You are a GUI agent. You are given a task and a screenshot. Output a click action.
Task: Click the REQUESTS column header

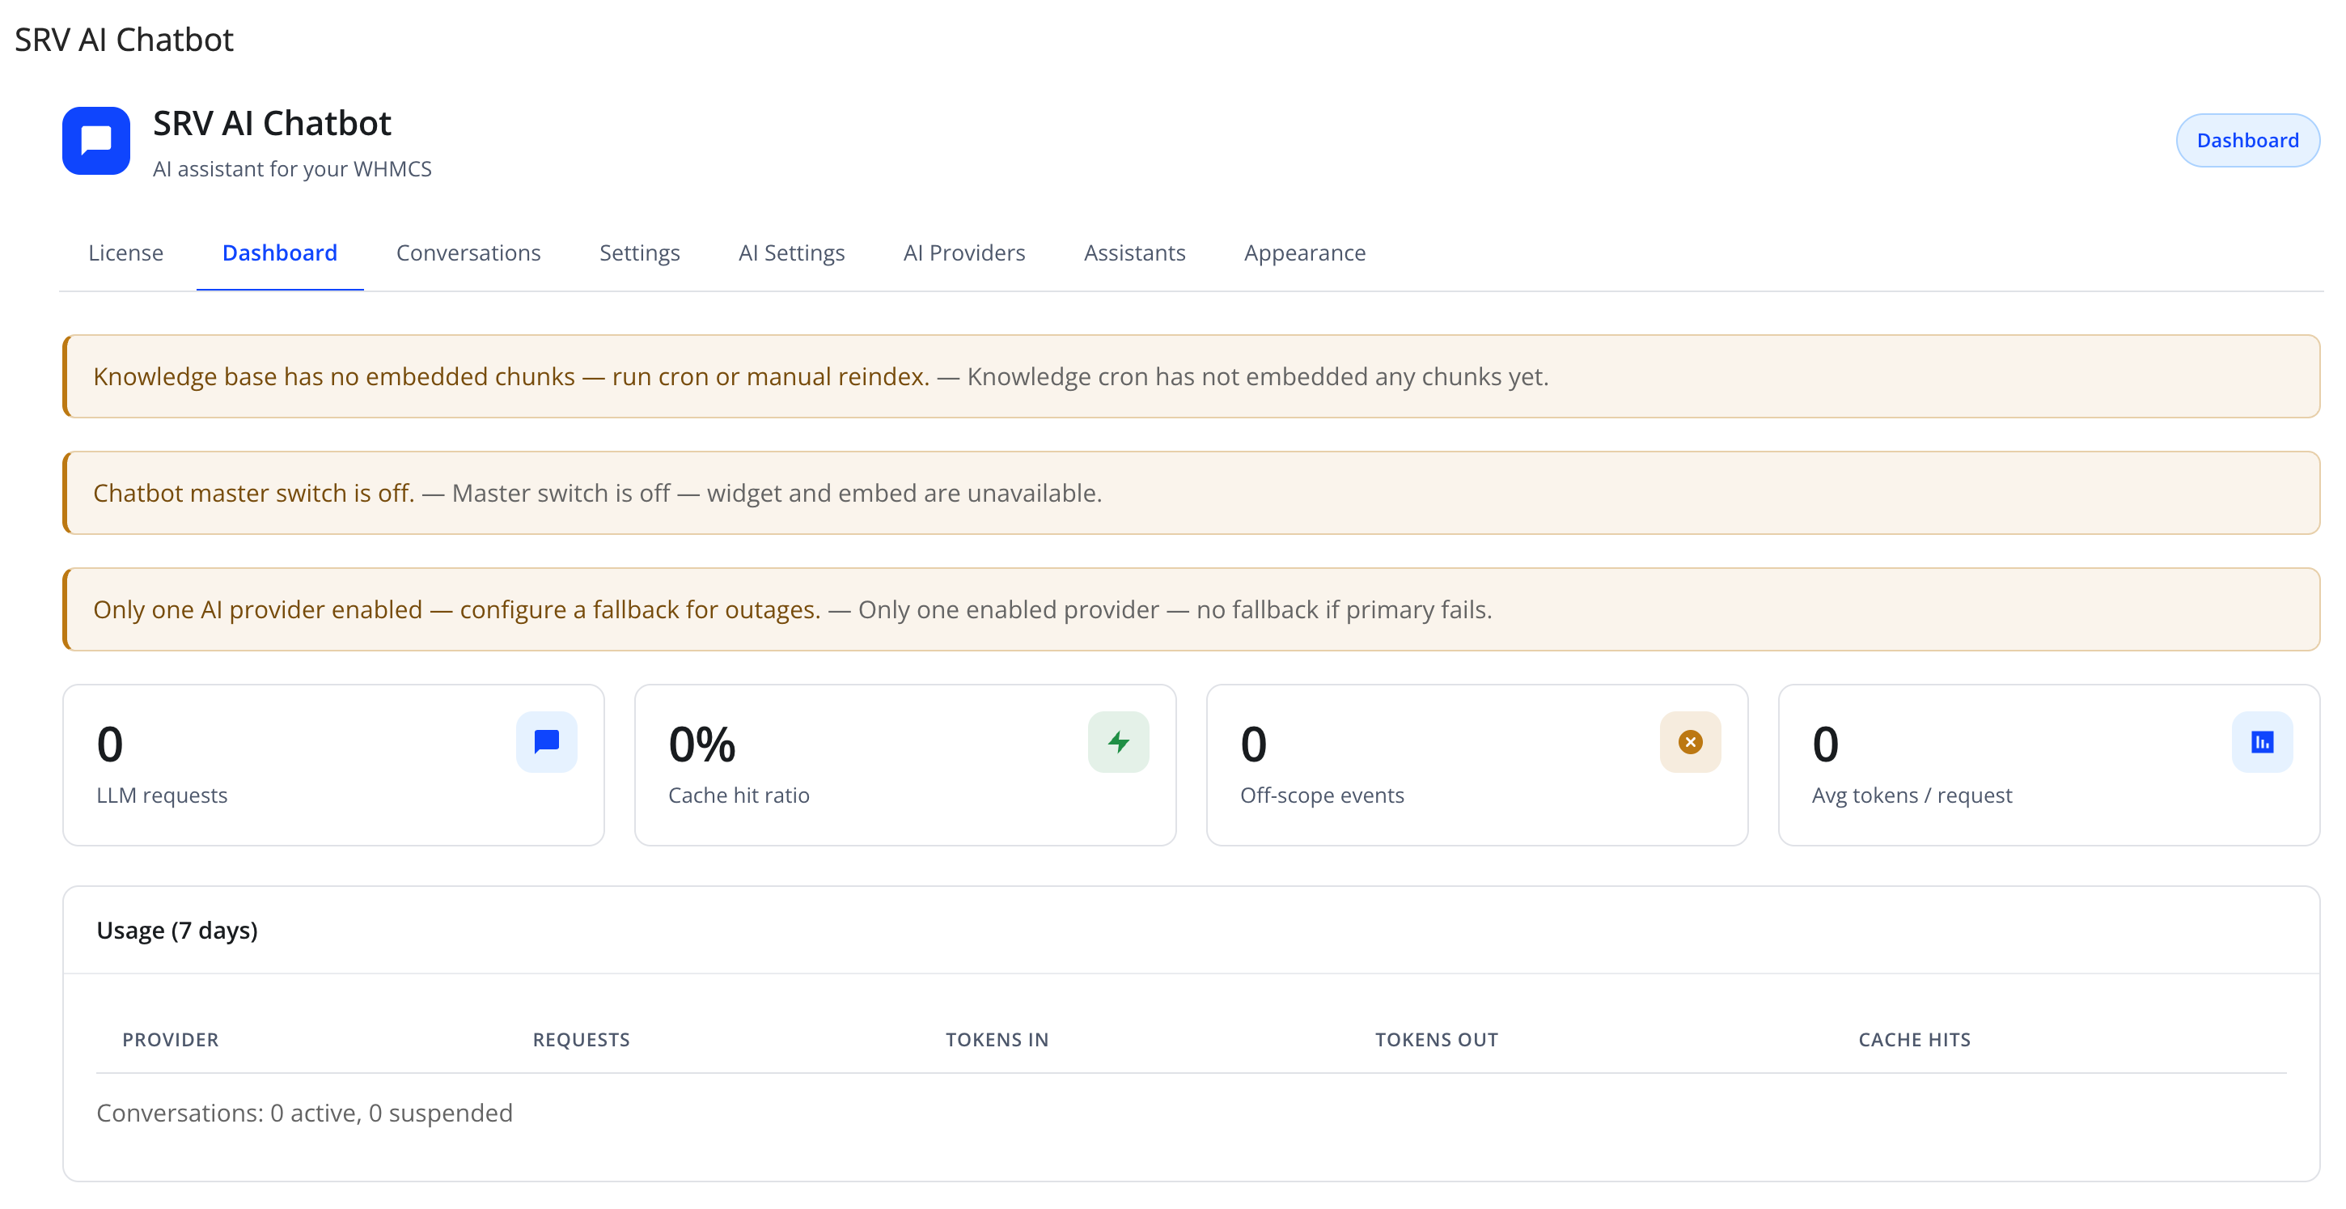(x=581, y=1040)
